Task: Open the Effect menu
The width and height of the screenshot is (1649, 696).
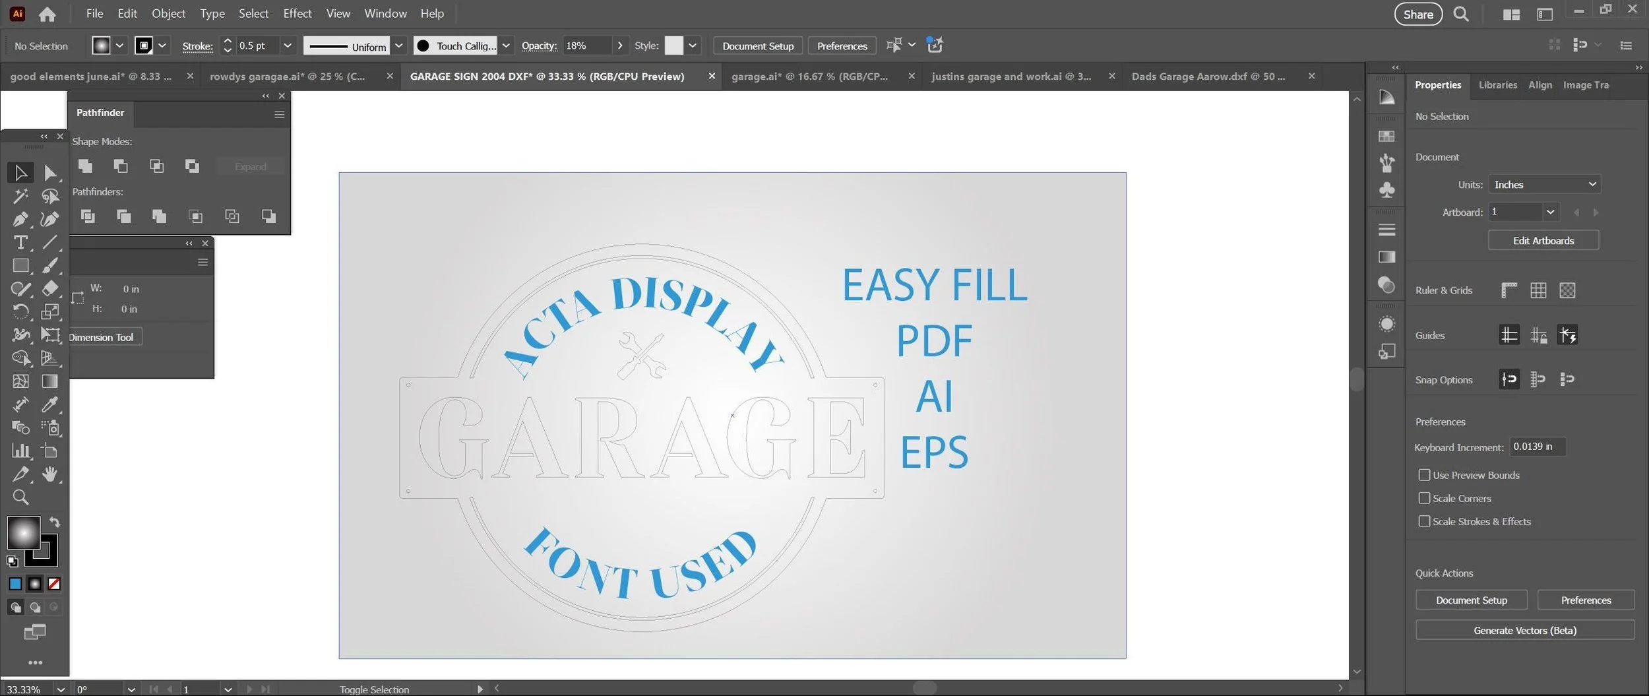Action: click(x=297, y=13)
